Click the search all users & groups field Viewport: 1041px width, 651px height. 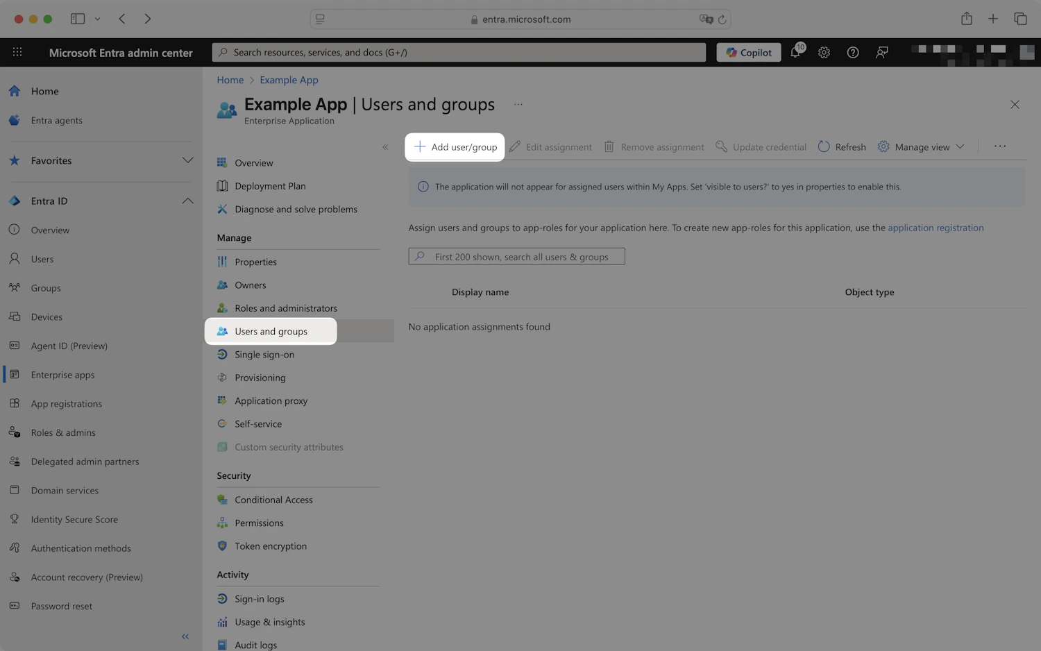pos(516,257)
